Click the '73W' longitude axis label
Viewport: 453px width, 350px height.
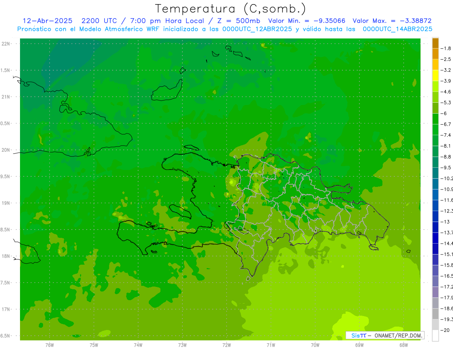pyautogui.click(x=182, y=345)
